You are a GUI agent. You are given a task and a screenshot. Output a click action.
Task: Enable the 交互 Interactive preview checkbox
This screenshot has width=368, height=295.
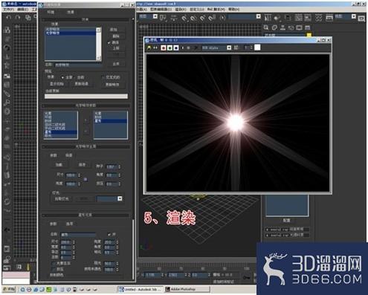pyautogui.click(x=103, y=77)
